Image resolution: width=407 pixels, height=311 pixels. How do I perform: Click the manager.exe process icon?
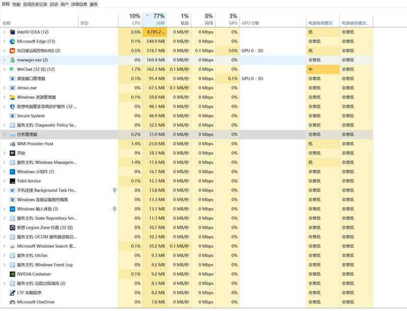(12, 60)
